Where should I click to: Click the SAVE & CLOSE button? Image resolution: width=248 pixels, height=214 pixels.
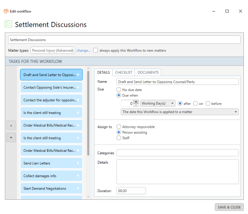(x=229, y=207)
